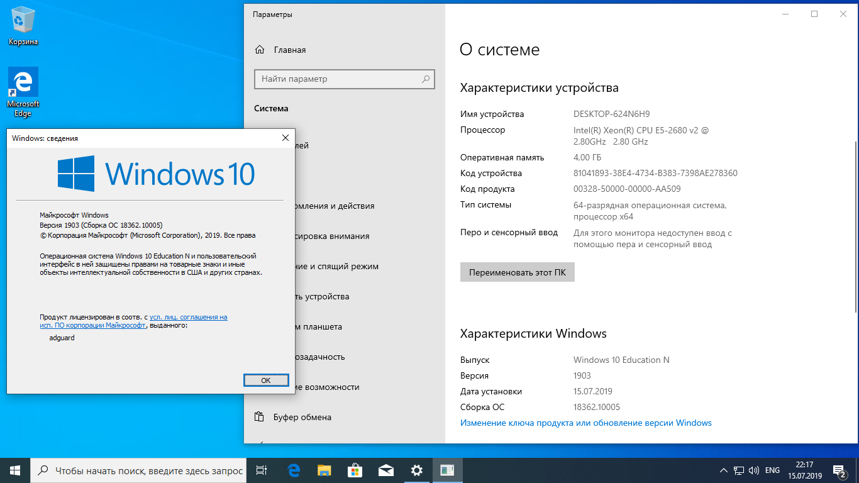Click the Windows 10 logo in dialog
The width and height of the screenshot is (859, 483).
point(156,173)
